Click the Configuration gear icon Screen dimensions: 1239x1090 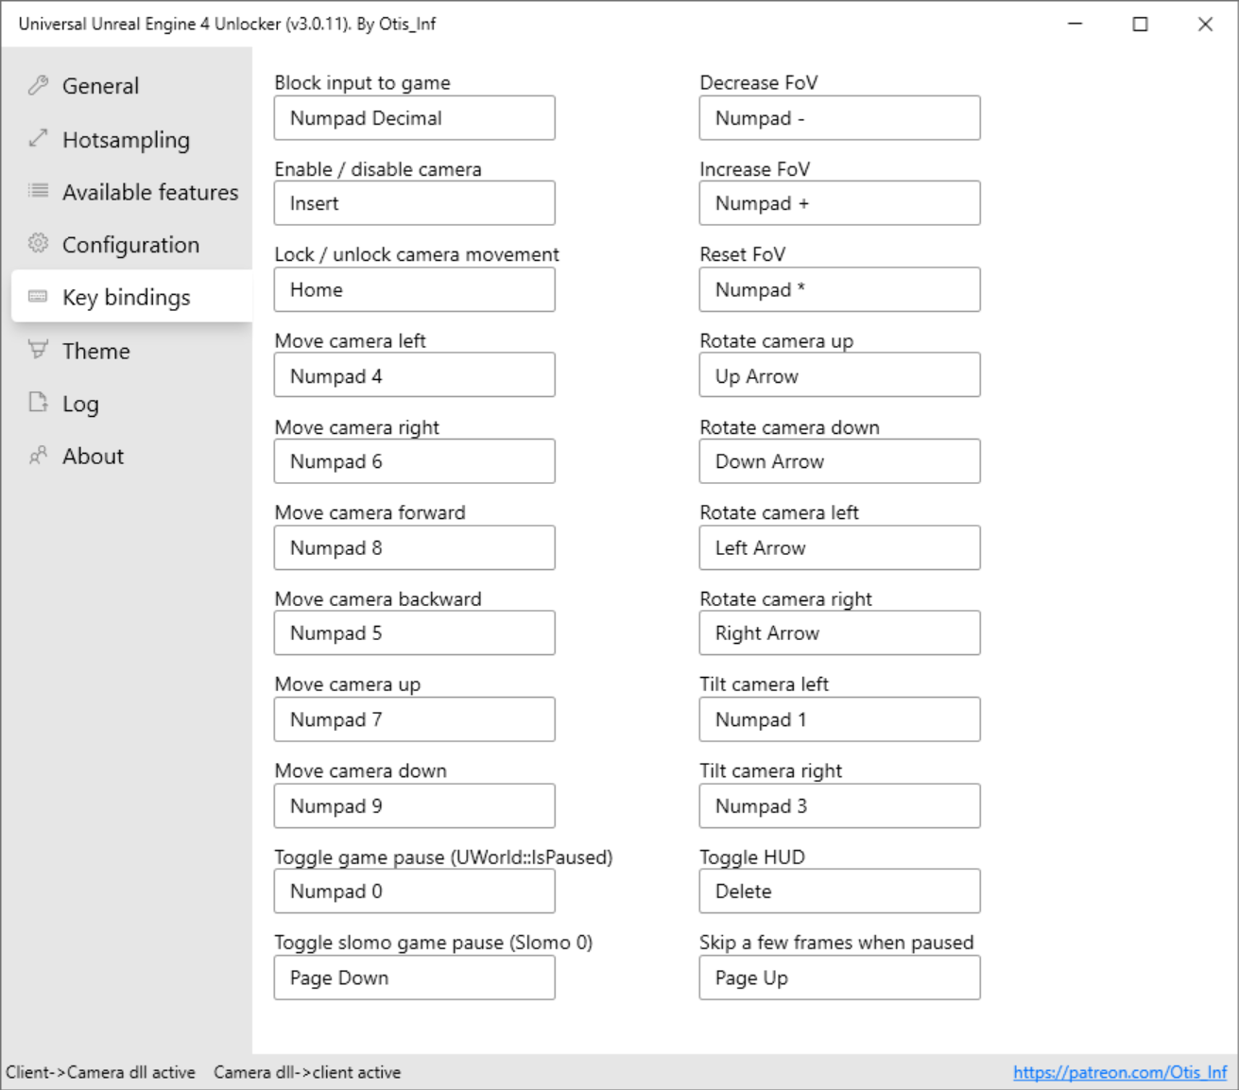click(x=38, y=244)
